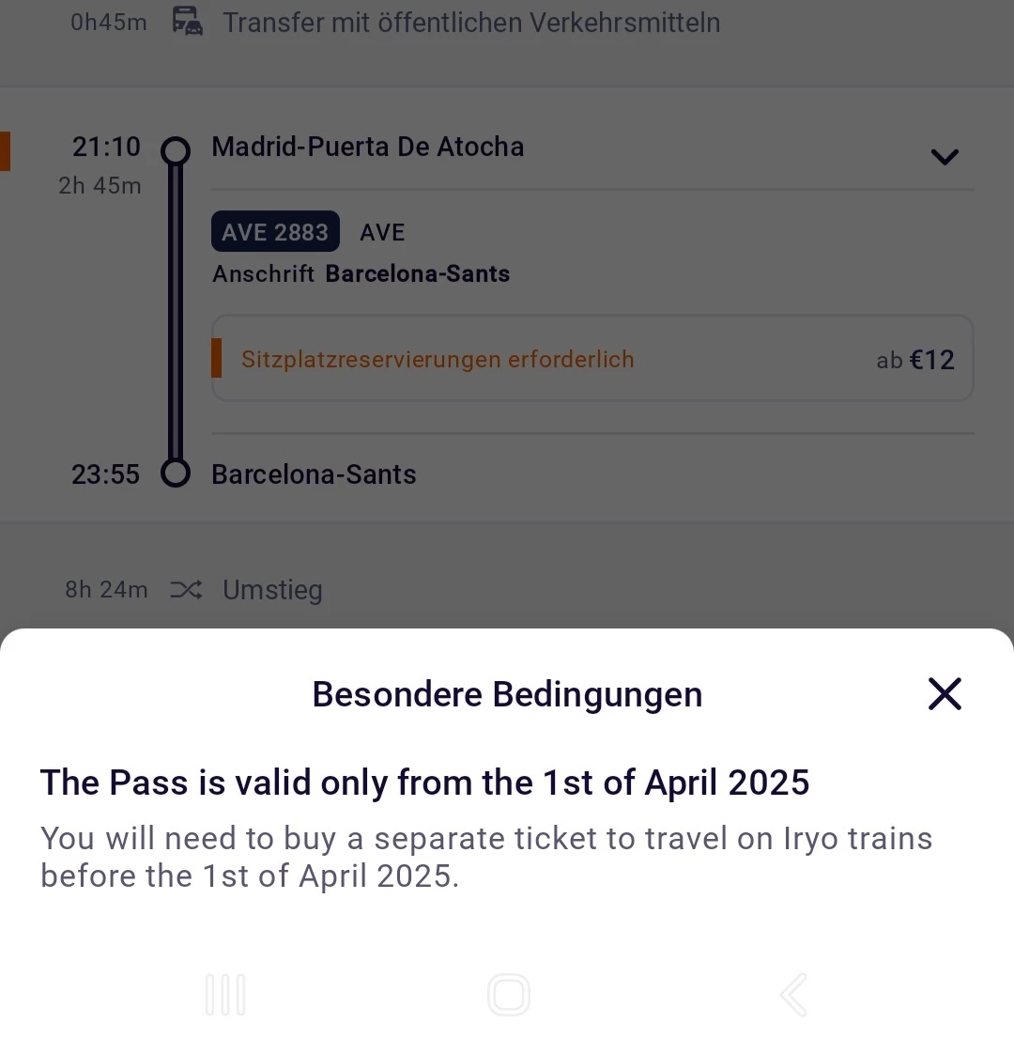
Task: Tap the Anschrift Barcelona-Sants destination text
Action: 361,273
